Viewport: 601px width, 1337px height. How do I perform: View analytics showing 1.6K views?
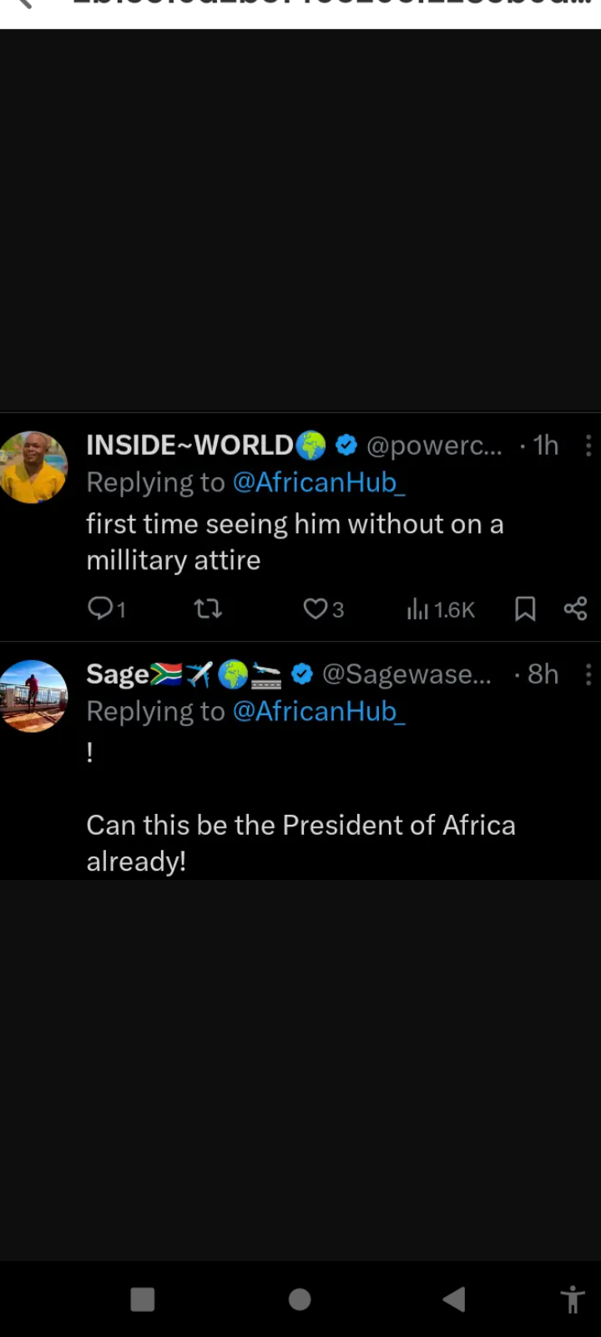441,609
